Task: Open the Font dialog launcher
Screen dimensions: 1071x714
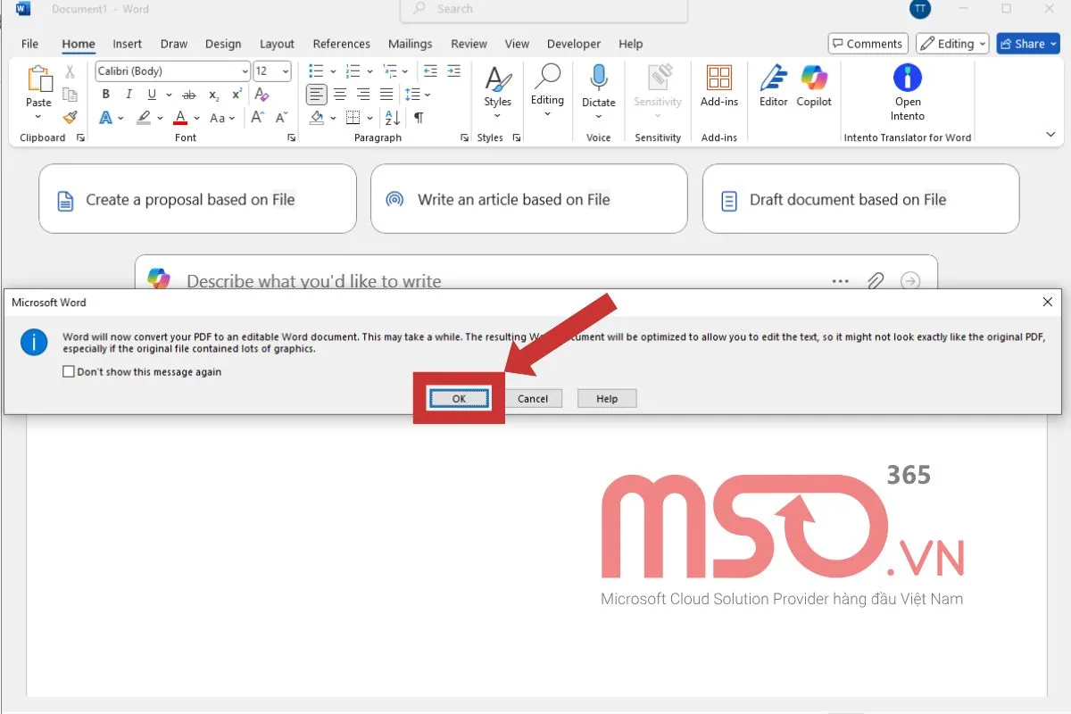Action: (x=291, y=138)
